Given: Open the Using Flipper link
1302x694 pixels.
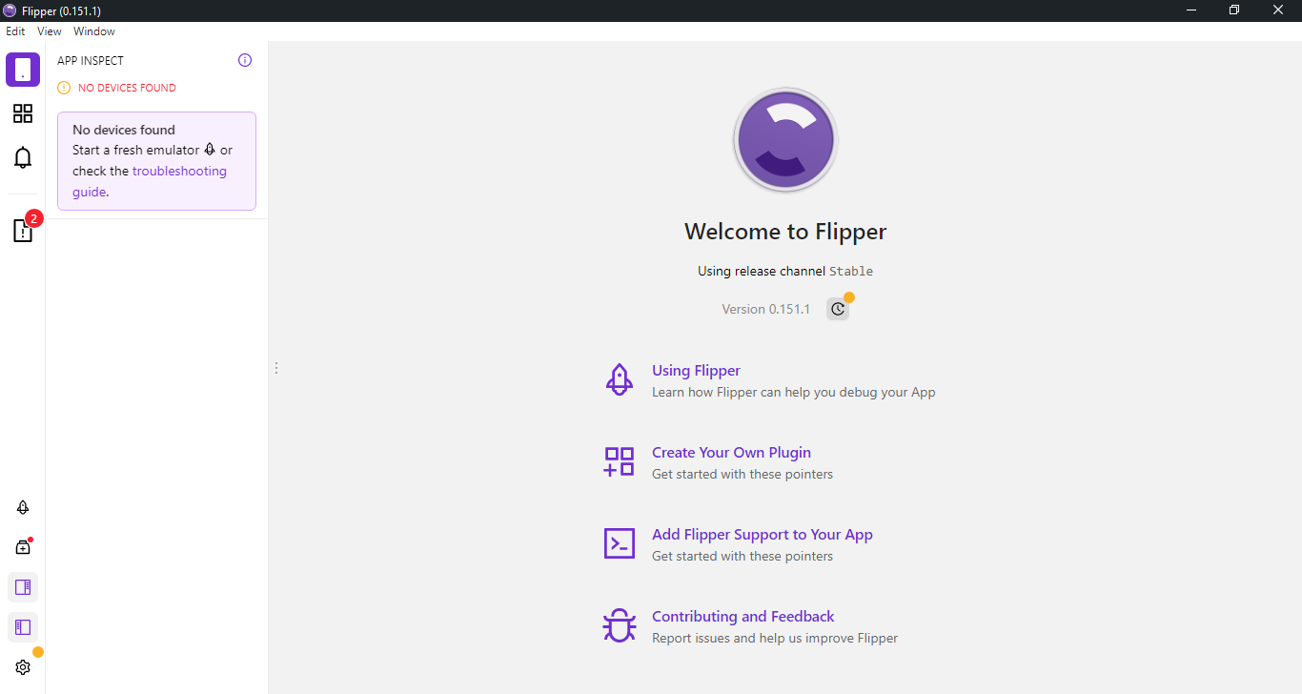Looking at the screenshot, I should [x=696, y=371].
